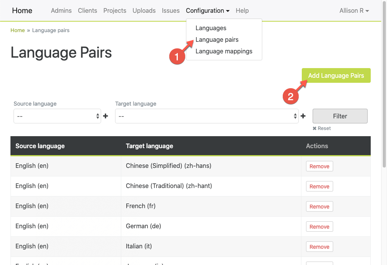Select Languages from the Configuration menu

211,28
